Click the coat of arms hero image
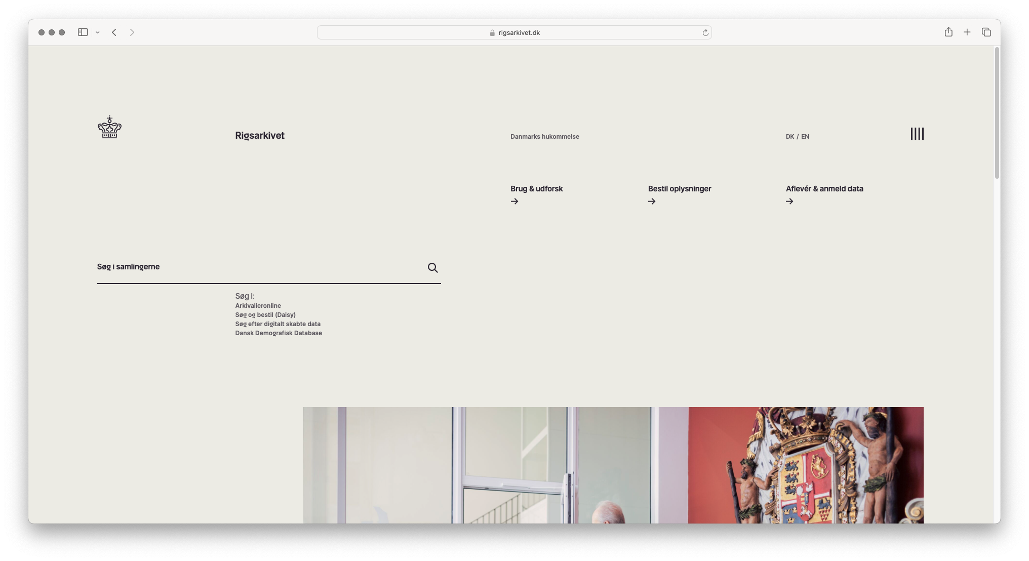The image size is (1029, 561). coord(613,465)
